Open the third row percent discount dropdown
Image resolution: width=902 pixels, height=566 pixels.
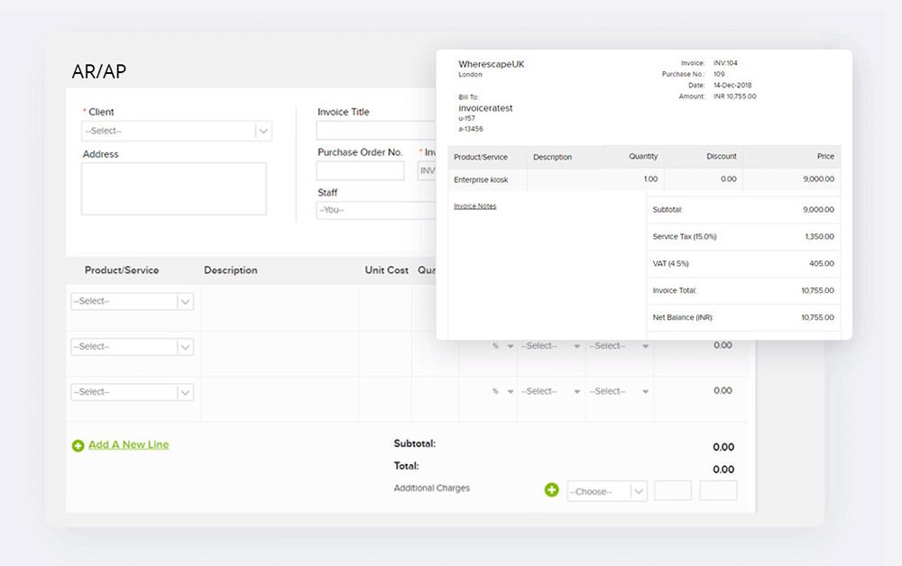coord(502,391)
